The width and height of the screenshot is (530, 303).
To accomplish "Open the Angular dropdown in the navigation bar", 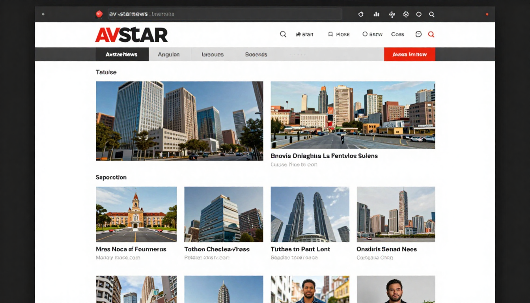I will tap(169, 54).
